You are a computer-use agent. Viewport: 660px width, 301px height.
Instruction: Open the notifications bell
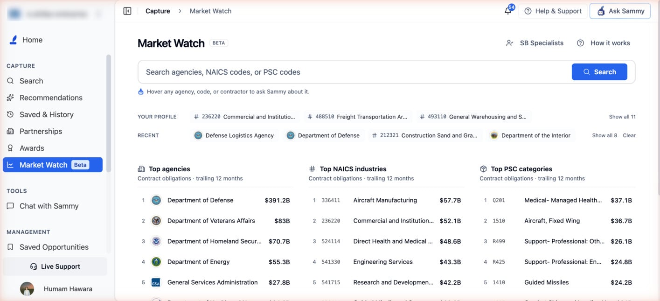[x=508, y=11]
